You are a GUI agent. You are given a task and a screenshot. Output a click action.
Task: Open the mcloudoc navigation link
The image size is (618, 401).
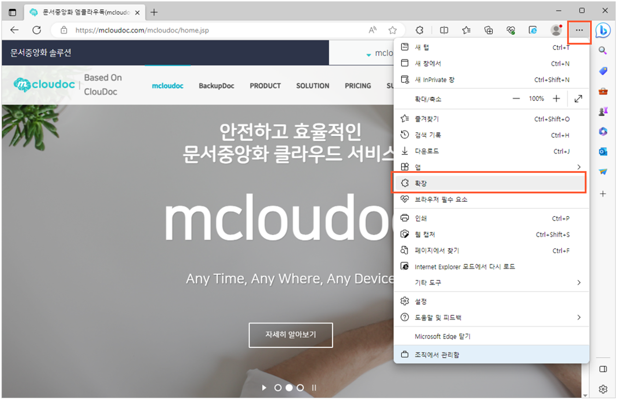click(167, 86)
